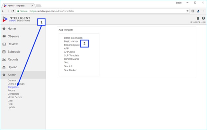Bookmark page with the star icon

pos(187,11)
